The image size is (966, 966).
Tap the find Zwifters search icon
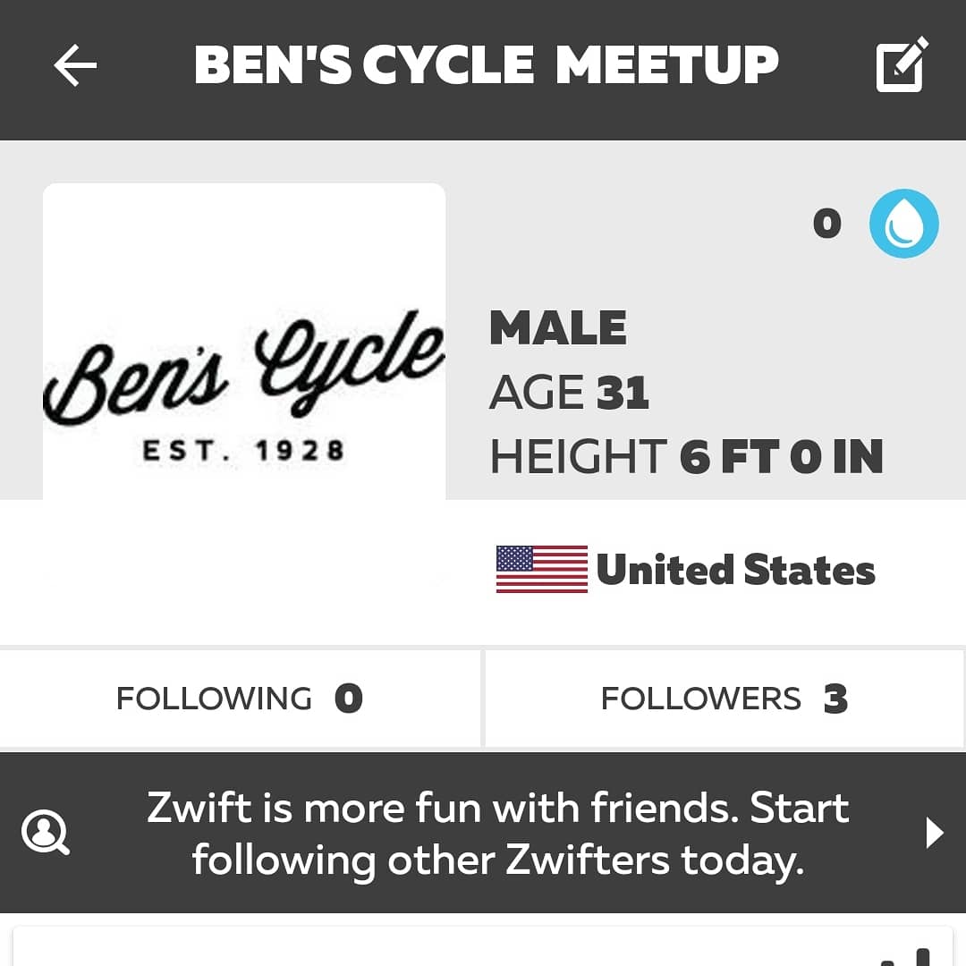(45, 834)
